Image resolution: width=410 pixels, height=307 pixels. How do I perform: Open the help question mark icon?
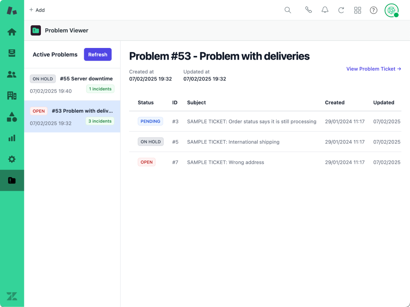tap(374, 10)
